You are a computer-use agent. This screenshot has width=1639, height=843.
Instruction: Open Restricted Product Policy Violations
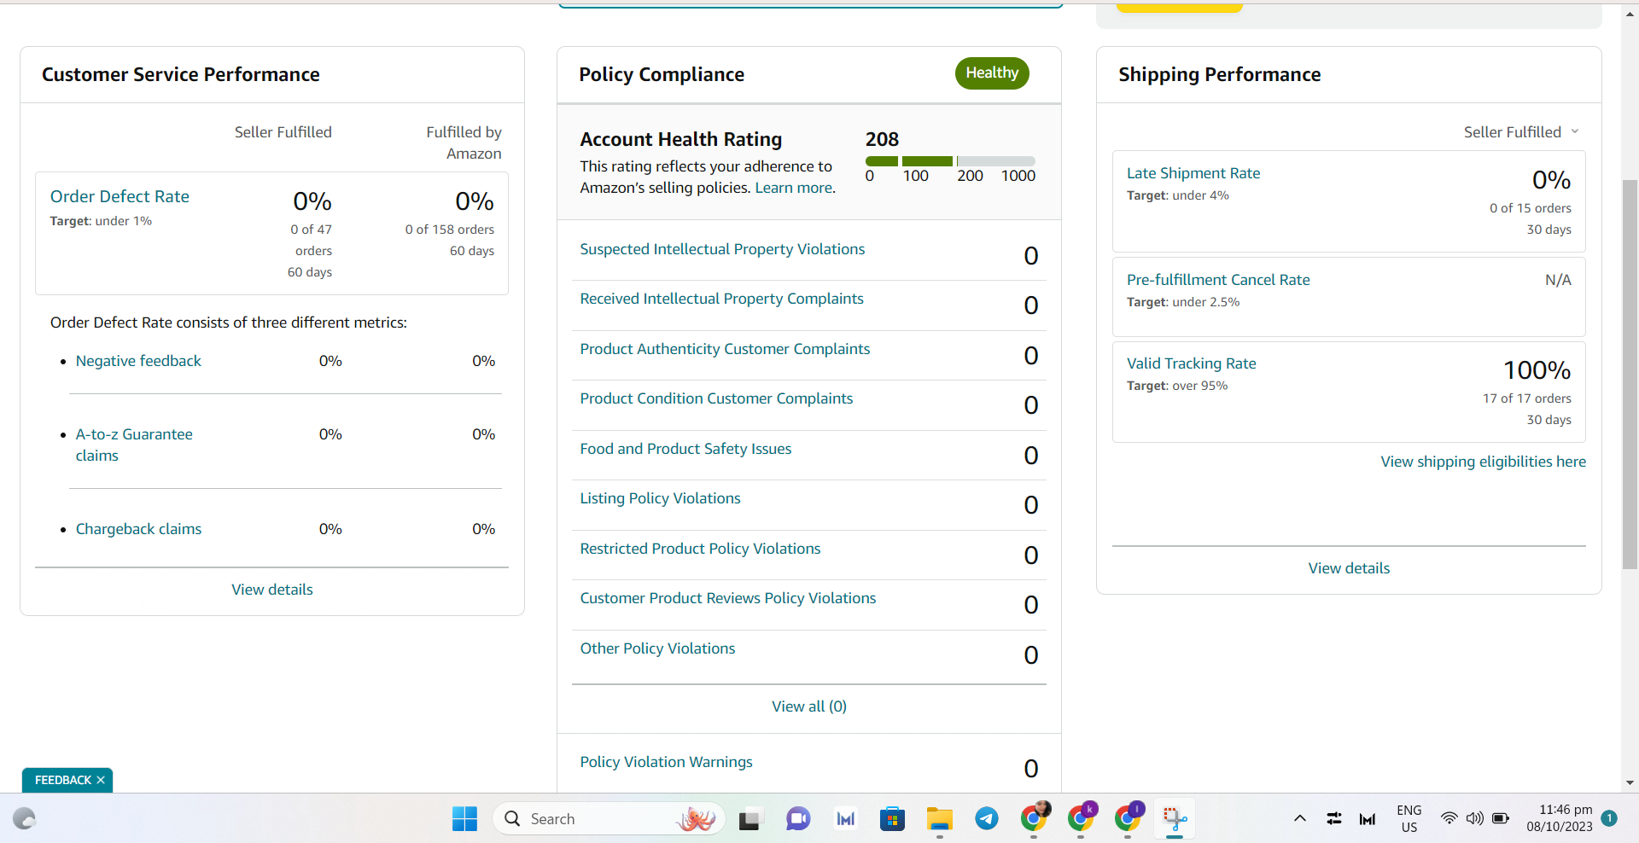coord(700,549)
